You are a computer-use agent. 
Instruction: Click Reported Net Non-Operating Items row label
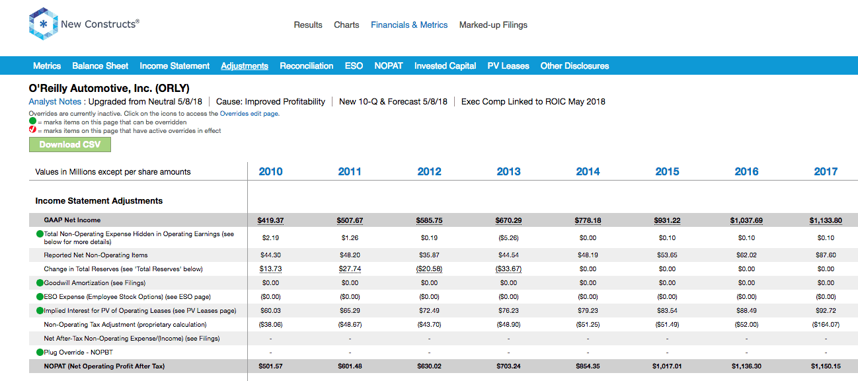point(96,255)
